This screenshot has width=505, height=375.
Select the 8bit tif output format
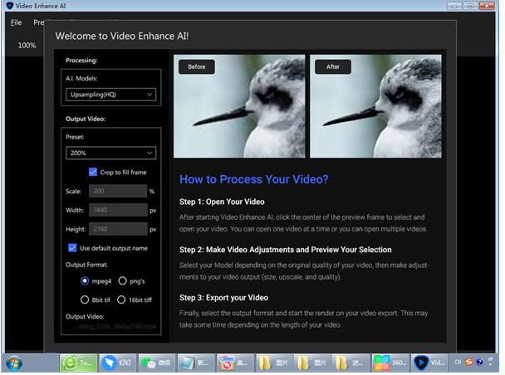[x=85, y=300]
